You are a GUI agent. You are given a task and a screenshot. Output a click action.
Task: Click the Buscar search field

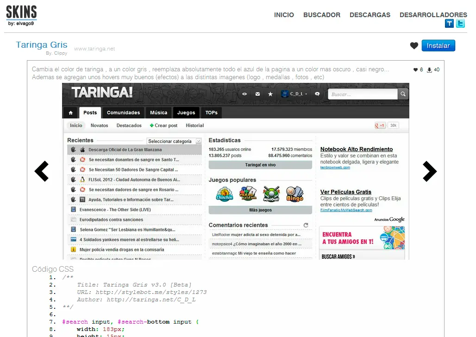[363, 94]
